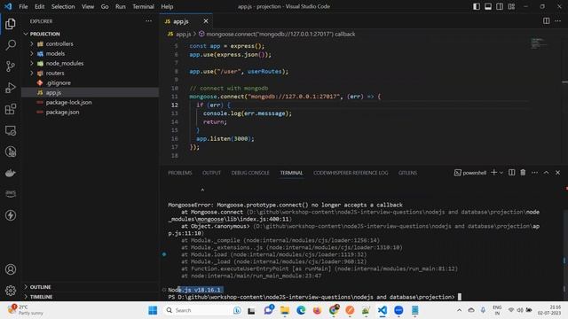Kill terminal with trash icon
Screen dimensions: 568x319
coord(523,173)
